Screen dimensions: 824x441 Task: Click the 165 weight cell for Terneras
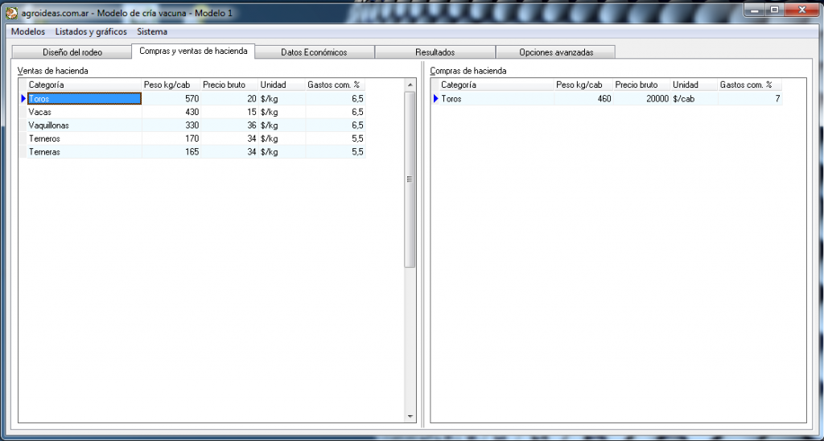coord(171,152)
